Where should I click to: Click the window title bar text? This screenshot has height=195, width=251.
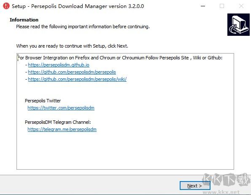pyautogui.click(x=78, y=6)
